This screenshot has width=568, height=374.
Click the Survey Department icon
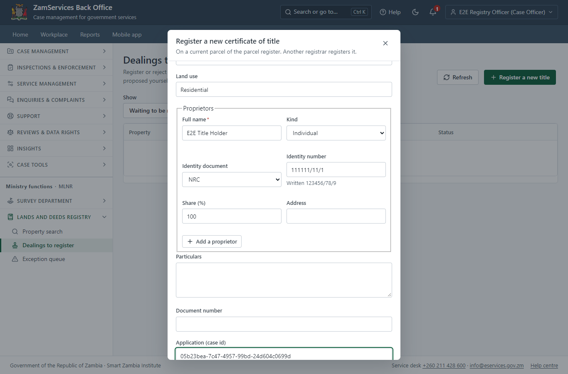tap(10, 201)
